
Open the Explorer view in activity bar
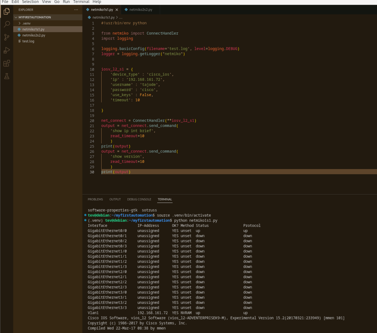pos(6,11)
